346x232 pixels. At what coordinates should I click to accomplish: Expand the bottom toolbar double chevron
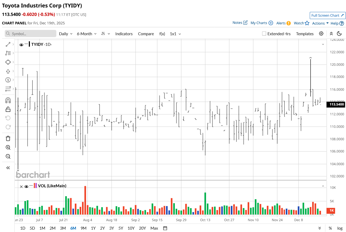click(320, 228)
